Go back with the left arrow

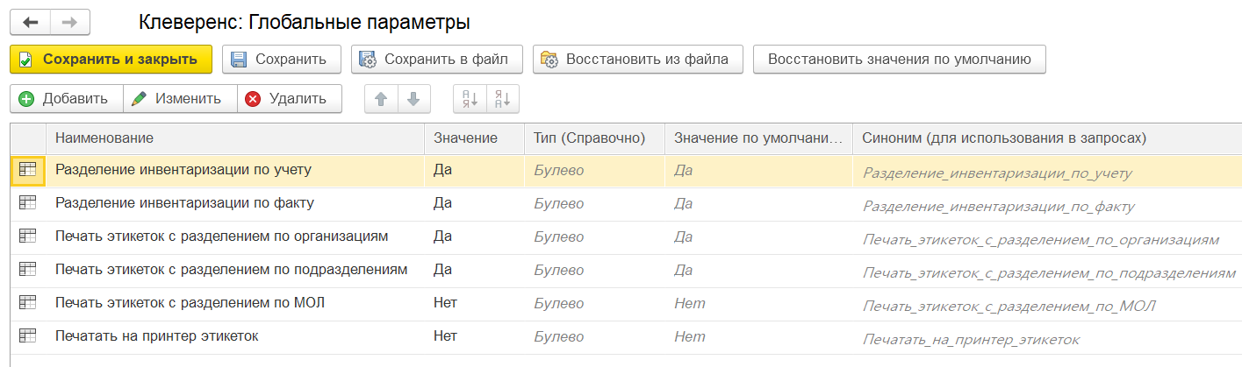coord(31,22)
